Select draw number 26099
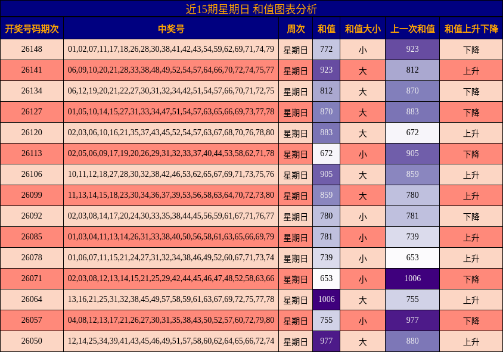 tap(32, 195)
